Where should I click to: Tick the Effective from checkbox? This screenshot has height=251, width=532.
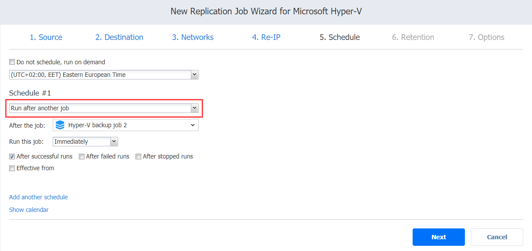12,168
